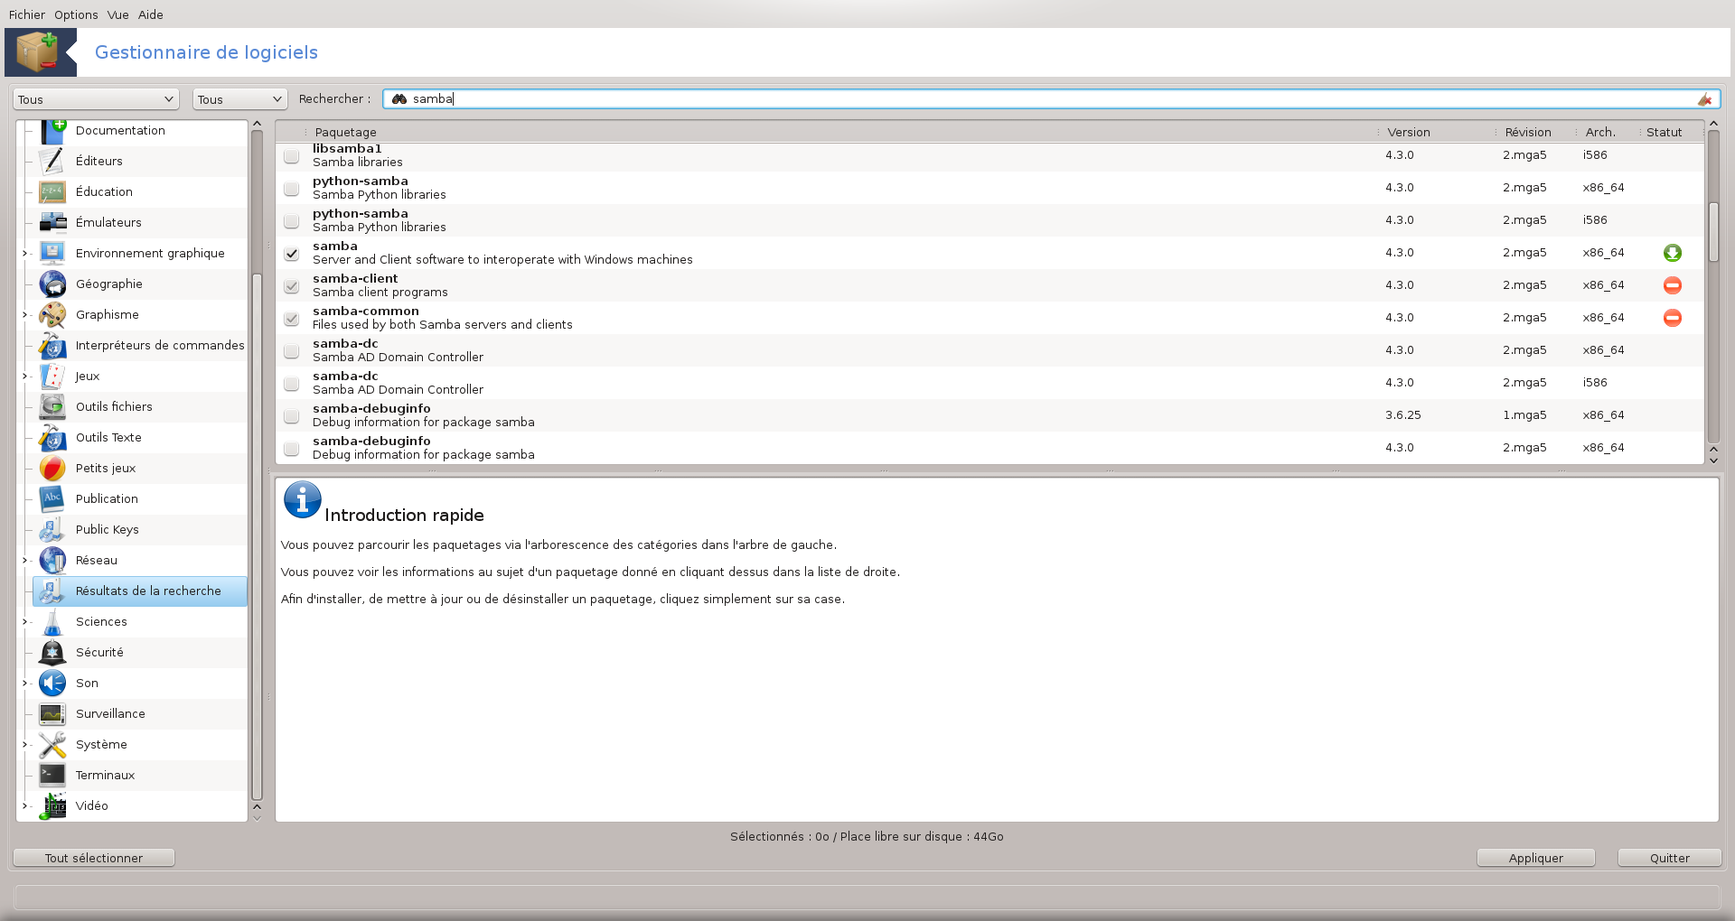Click the Outils fichiers disk icon
The image size is (1735, 921).
pyautogui.click(x=53, y=407)
